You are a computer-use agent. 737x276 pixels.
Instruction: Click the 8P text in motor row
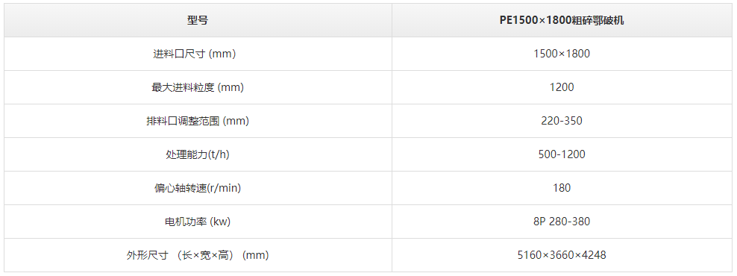tap(539, 222)
